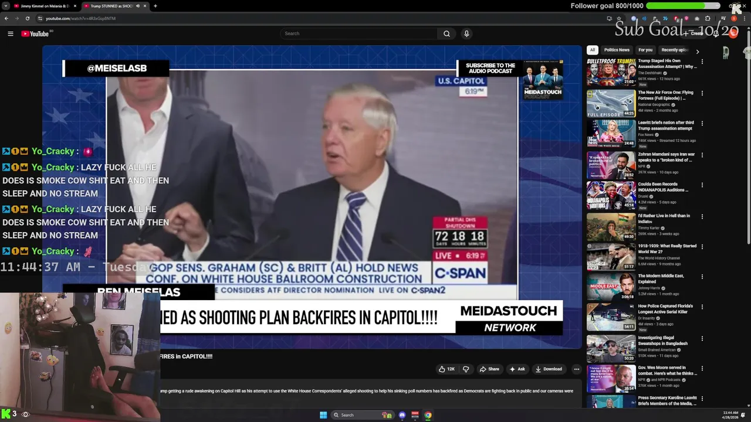The width and height of the screenshot is (751, 422).
Task: Focus the YouTube Search input field
Action: tap(358, 33)
